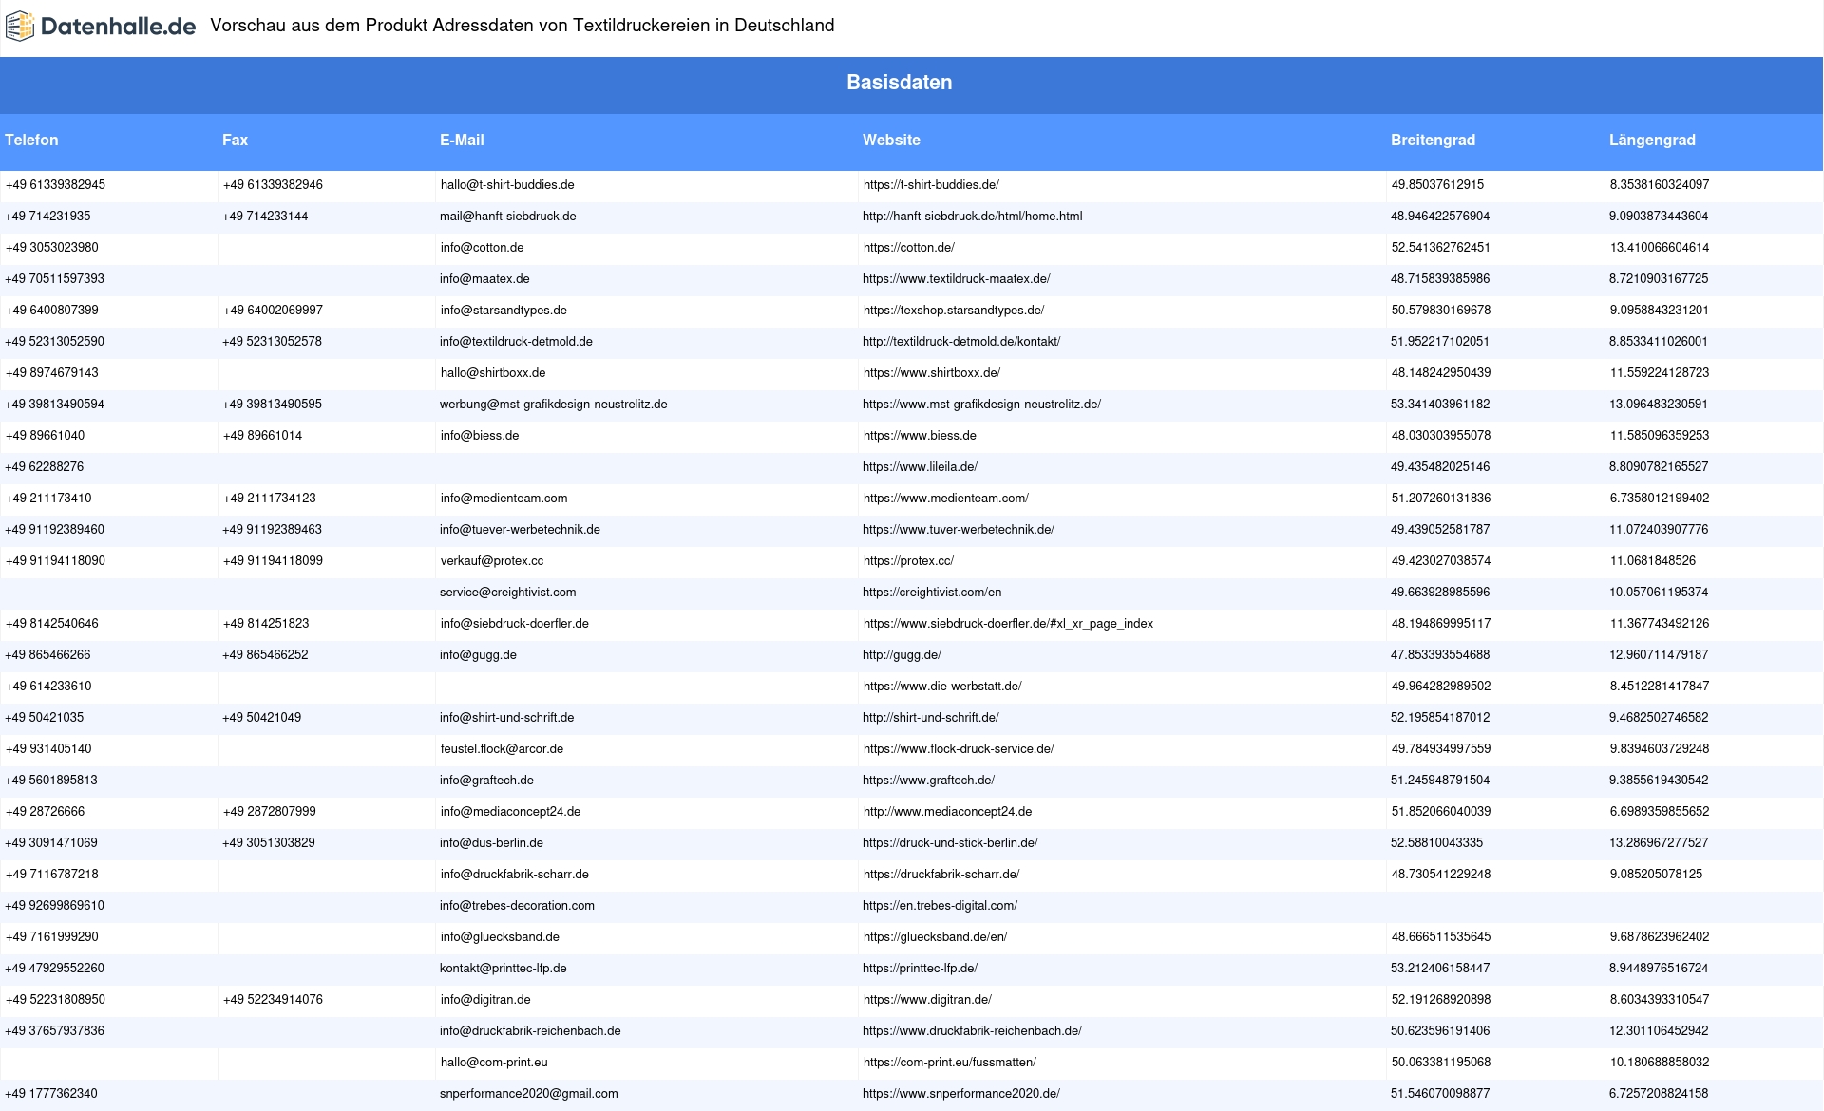Open the https://www.digitran.de/ link

pyautogui.click(x=927, y=1000)
